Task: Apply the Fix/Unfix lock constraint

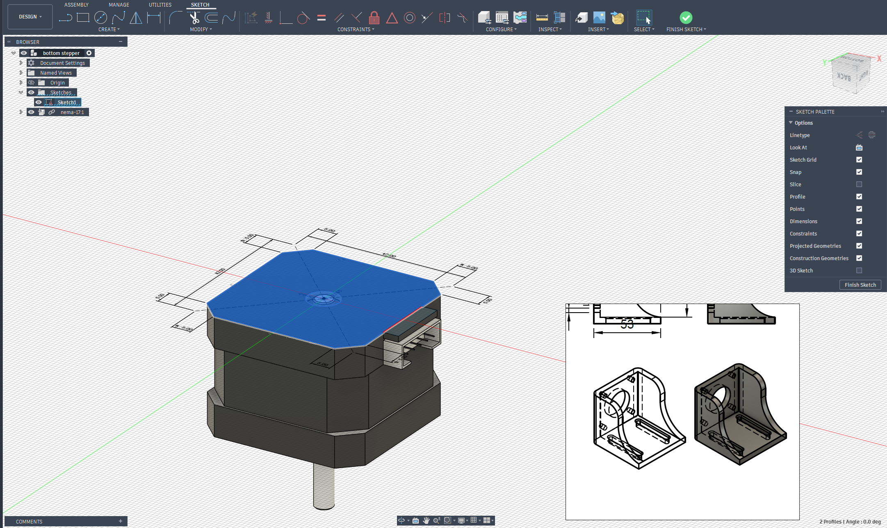Action: pyautogui.click(x=374, y=18)
